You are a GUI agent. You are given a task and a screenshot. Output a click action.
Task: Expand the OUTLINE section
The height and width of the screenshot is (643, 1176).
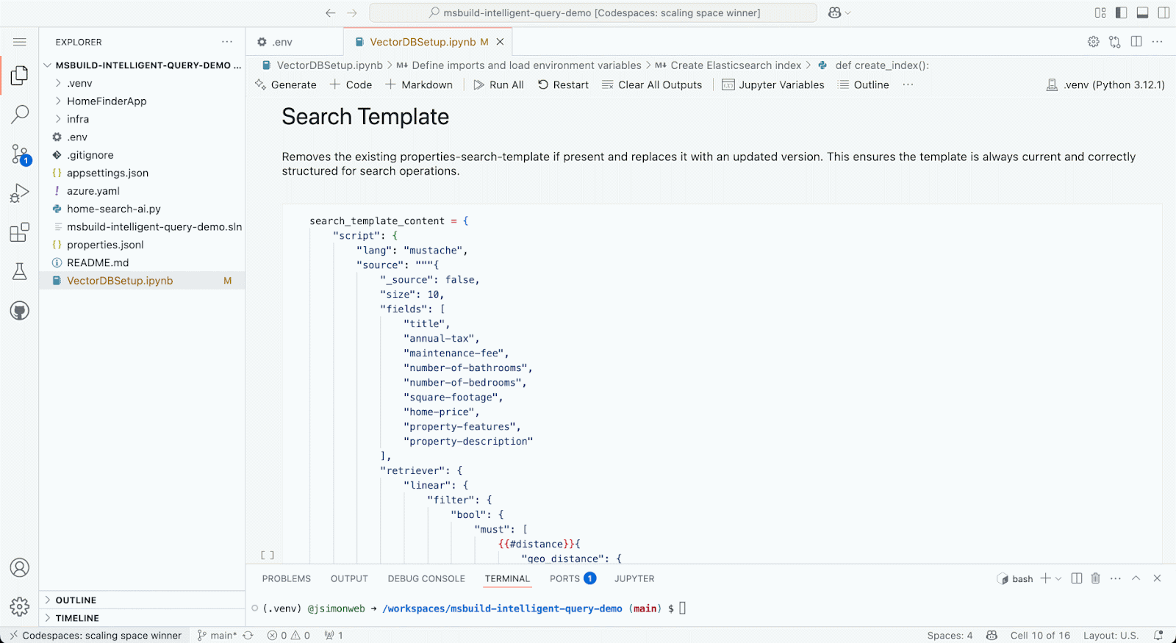pos(76,600)
